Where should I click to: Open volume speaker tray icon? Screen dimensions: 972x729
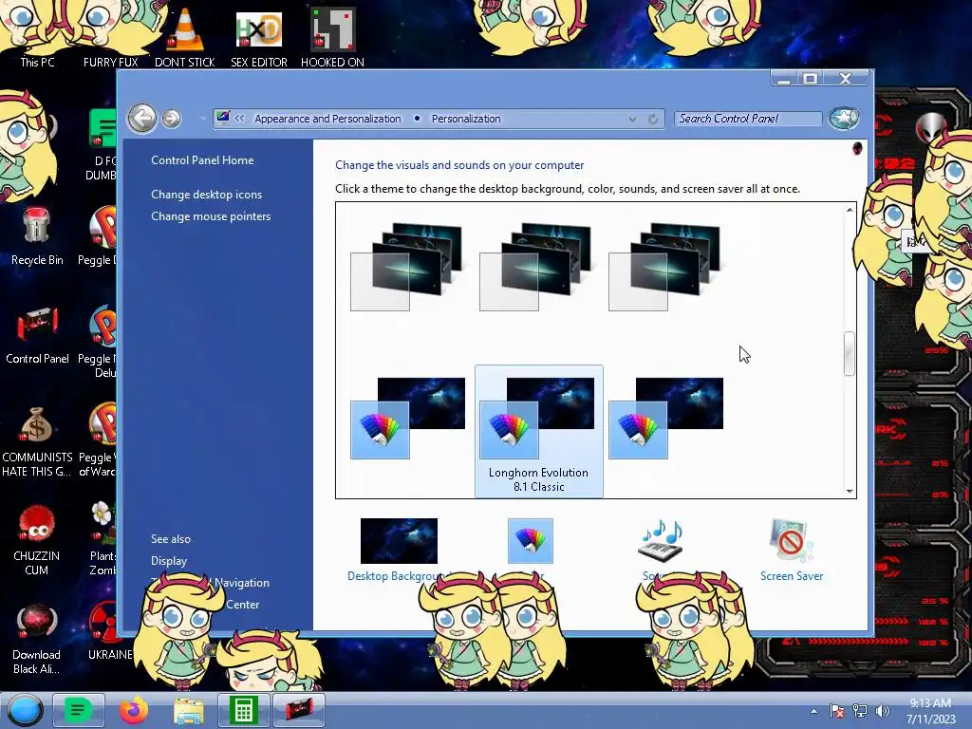pos(882,711)
